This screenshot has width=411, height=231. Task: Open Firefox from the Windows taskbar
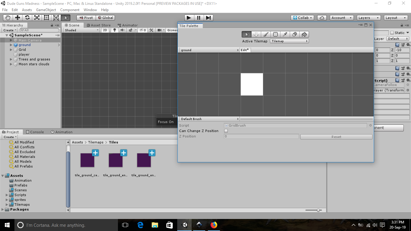pyautogui.click(x=214, y=225)
